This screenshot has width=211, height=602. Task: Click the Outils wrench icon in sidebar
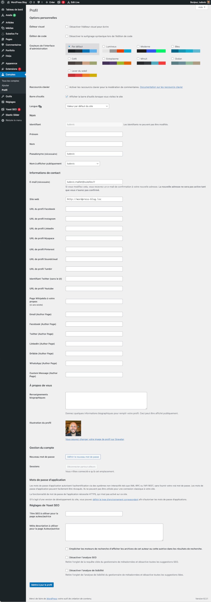coord(3,96)
